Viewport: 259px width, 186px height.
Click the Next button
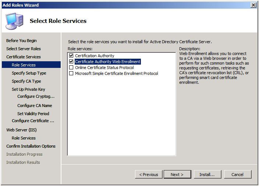(177, 175)
